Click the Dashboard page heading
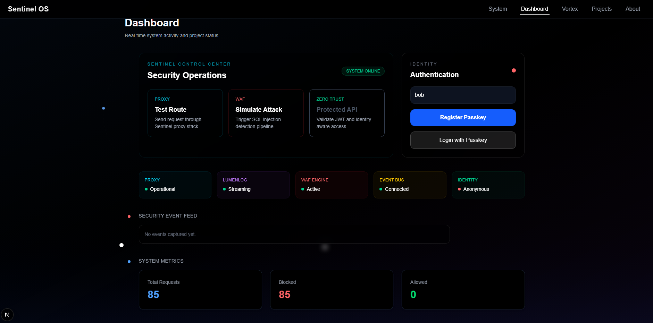This screenshot has width=653, height=323. [x=152, y=23]
